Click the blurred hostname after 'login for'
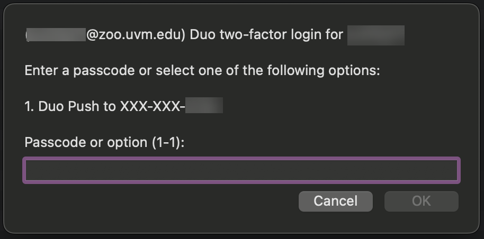 [376, 35]
